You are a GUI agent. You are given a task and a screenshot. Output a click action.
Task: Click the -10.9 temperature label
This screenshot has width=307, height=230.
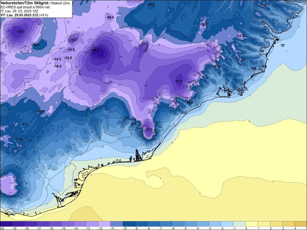[x=40, y=111]
